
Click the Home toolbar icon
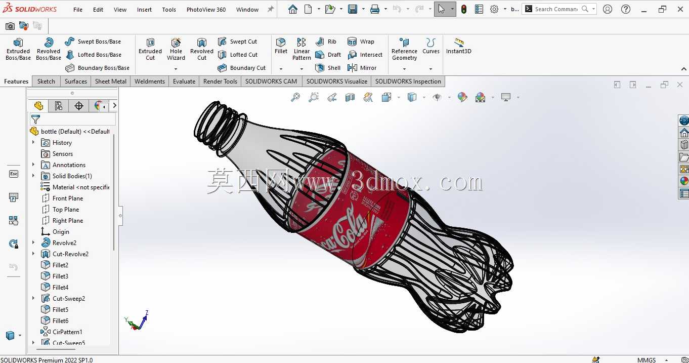tap(293, 9)
